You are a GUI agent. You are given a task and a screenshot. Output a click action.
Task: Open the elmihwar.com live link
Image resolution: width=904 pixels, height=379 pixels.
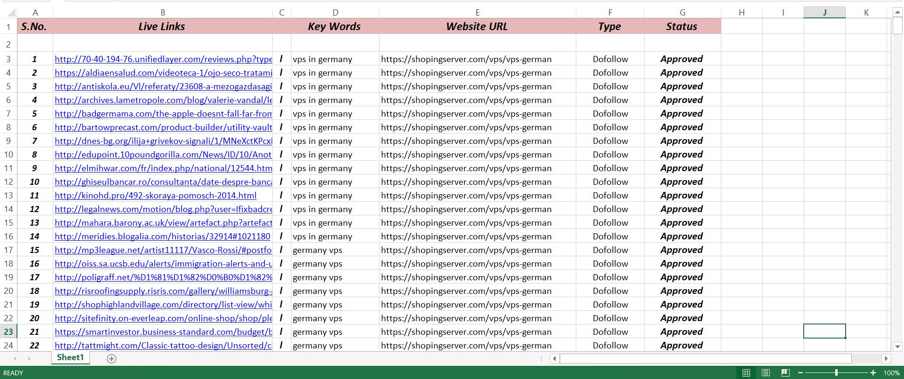(163, 168)
